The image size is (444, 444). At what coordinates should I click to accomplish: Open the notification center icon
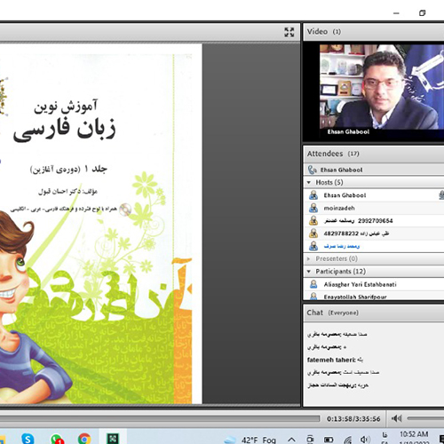point(441,440)
